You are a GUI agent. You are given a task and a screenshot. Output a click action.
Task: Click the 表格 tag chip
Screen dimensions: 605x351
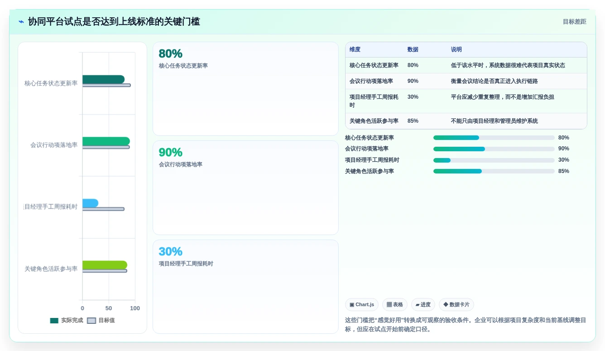pos(395,305)
